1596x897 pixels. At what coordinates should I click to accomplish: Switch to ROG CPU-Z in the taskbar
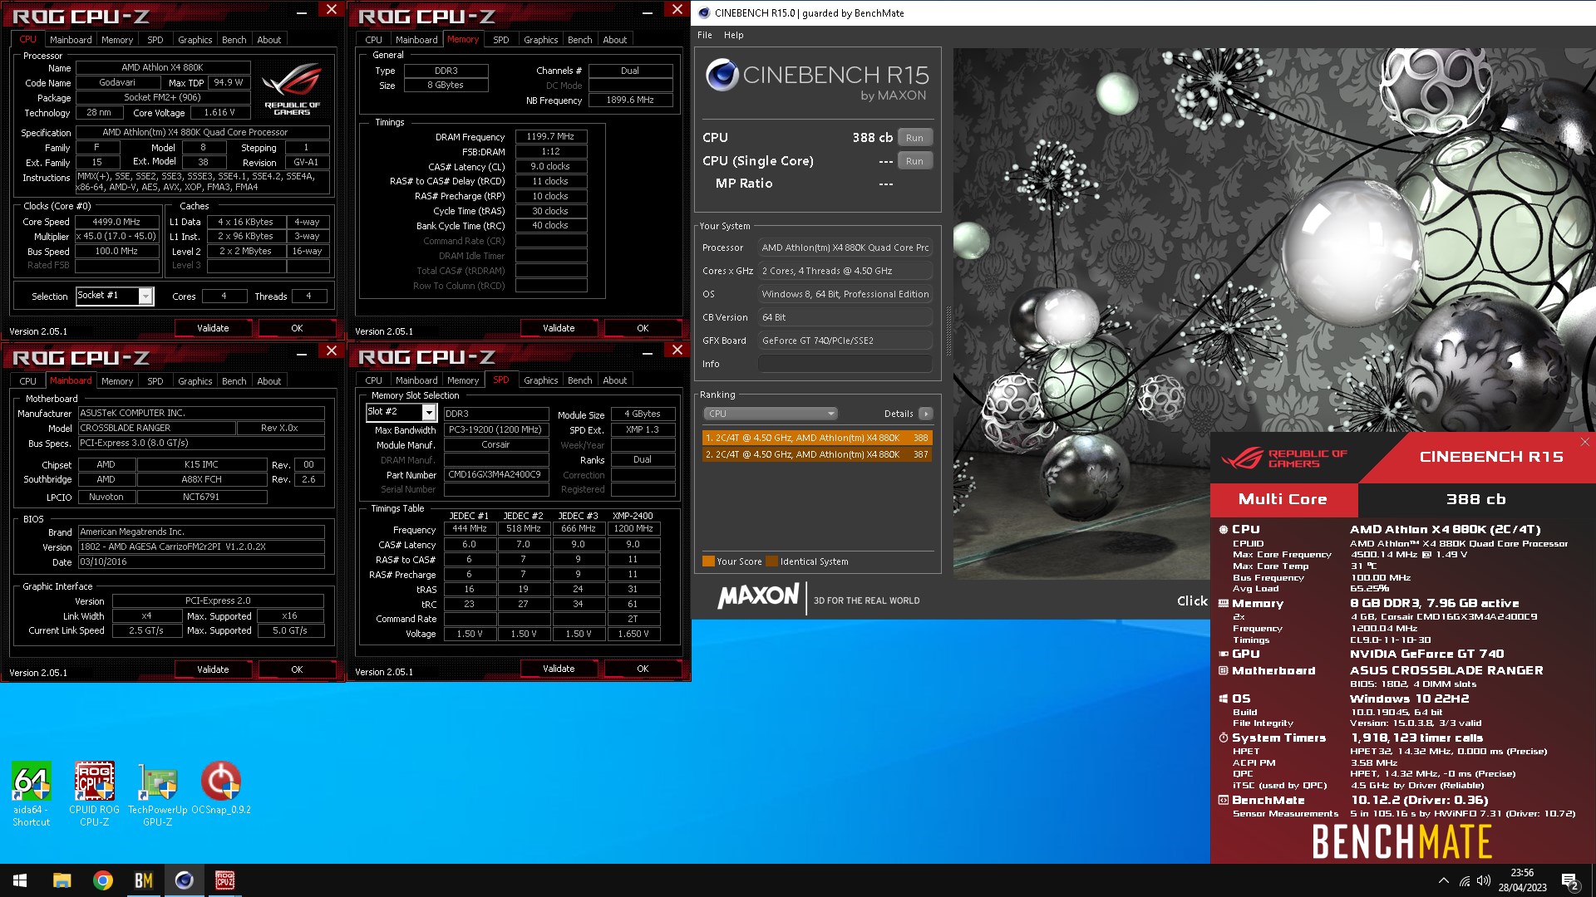pyautogui.click(x=225, y=880)
